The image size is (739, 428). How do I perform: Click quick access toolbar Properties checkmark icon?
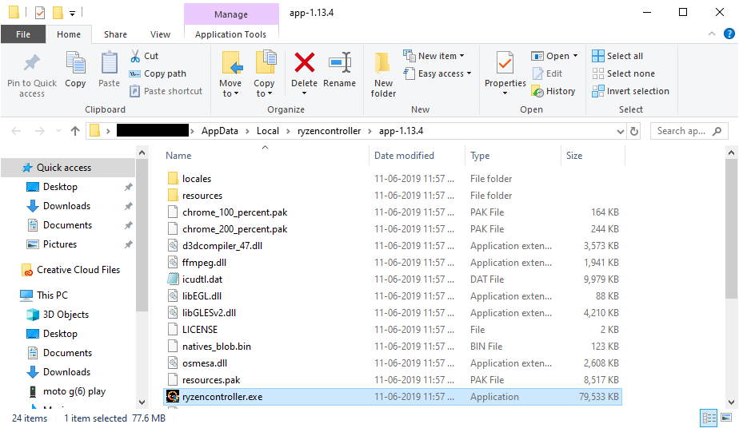[40, 12]
